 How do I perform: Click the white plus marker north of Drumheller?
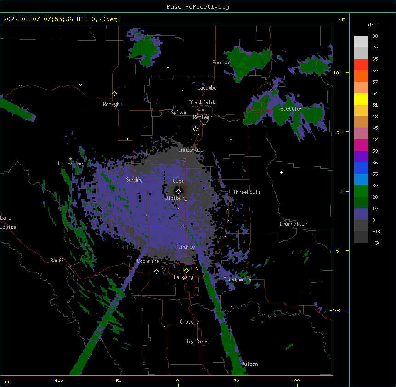coord(281,172)
